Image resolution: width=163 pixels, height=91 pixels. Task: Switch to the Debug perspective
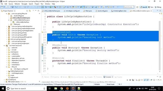click(x=158, y=7)
